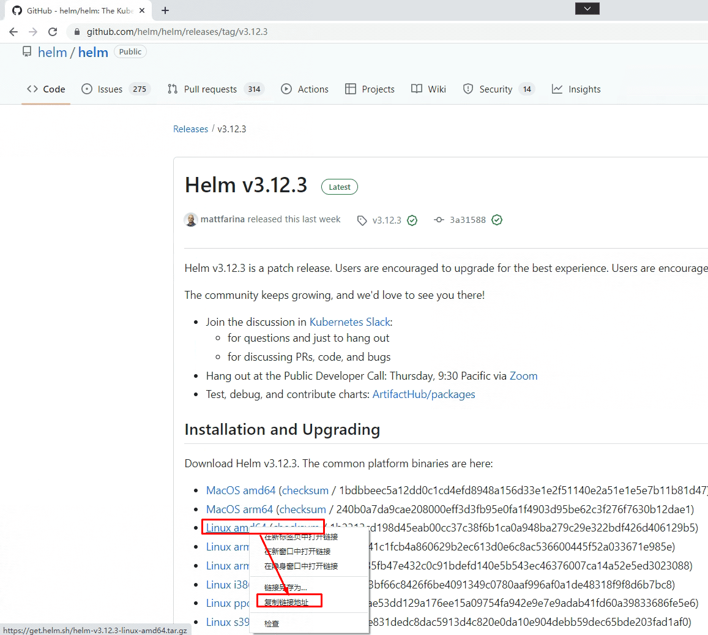Viewport: 708px width, 635px height.
Task: Click the verified checkmark after commit 3a31588
Action: 497,220
